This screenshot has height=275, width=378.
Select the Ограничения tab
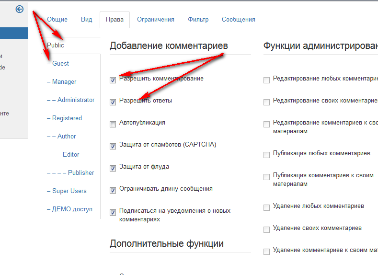click(155, 20)
